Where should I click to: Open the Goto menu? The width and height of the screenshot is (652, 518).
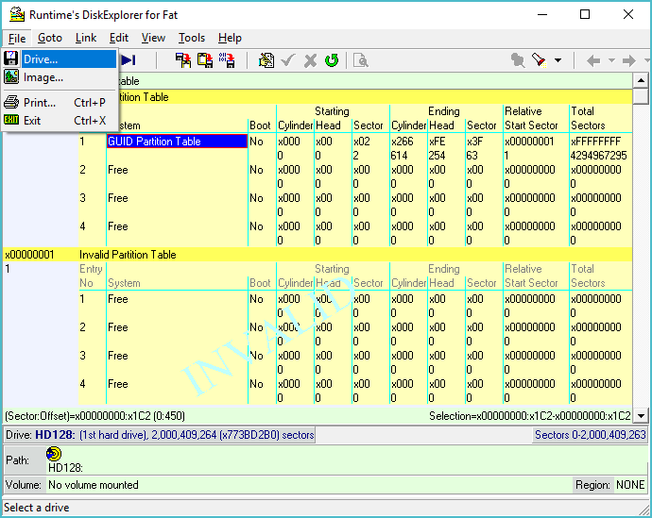point(50,38)
